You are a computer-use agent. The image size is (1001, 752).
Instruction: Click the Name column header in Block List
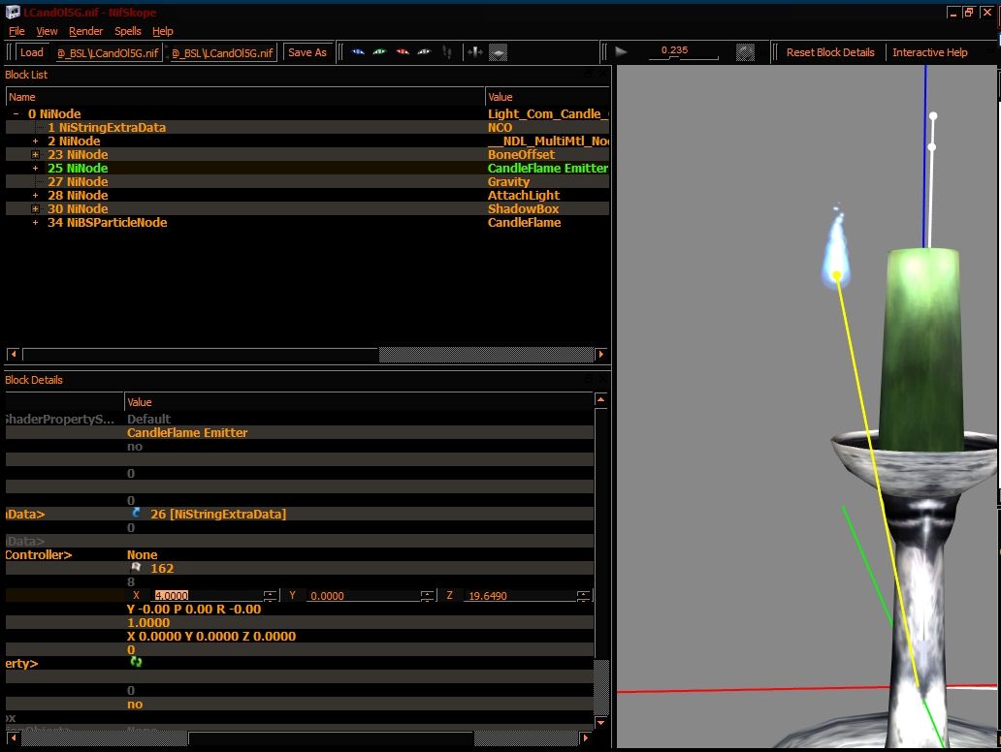pos(245,97)
